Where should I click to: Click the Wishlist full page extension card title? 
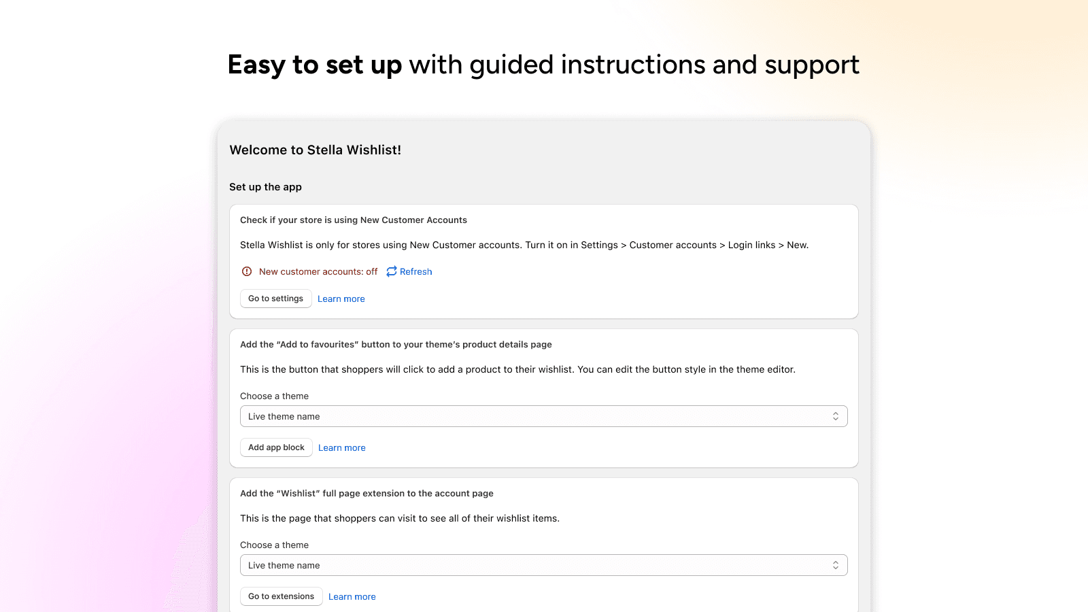coord(367,494)
